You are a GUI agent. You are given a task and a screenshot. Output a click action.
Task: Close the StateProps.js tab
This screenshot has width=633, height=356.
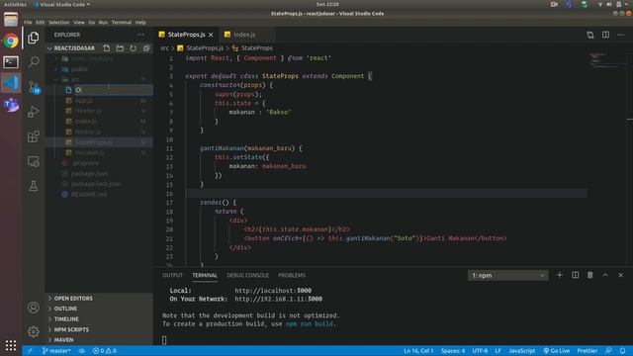[211, 35]
